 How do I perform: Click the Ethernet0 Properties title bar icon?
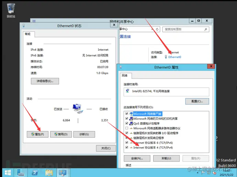[x=121, y=67]
